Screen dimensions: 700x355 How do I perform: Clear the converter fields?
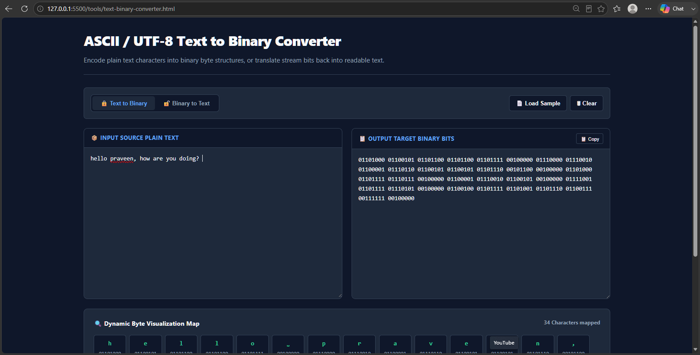587,103
